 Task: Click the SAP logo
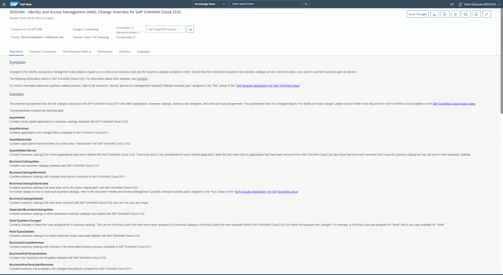14,4
